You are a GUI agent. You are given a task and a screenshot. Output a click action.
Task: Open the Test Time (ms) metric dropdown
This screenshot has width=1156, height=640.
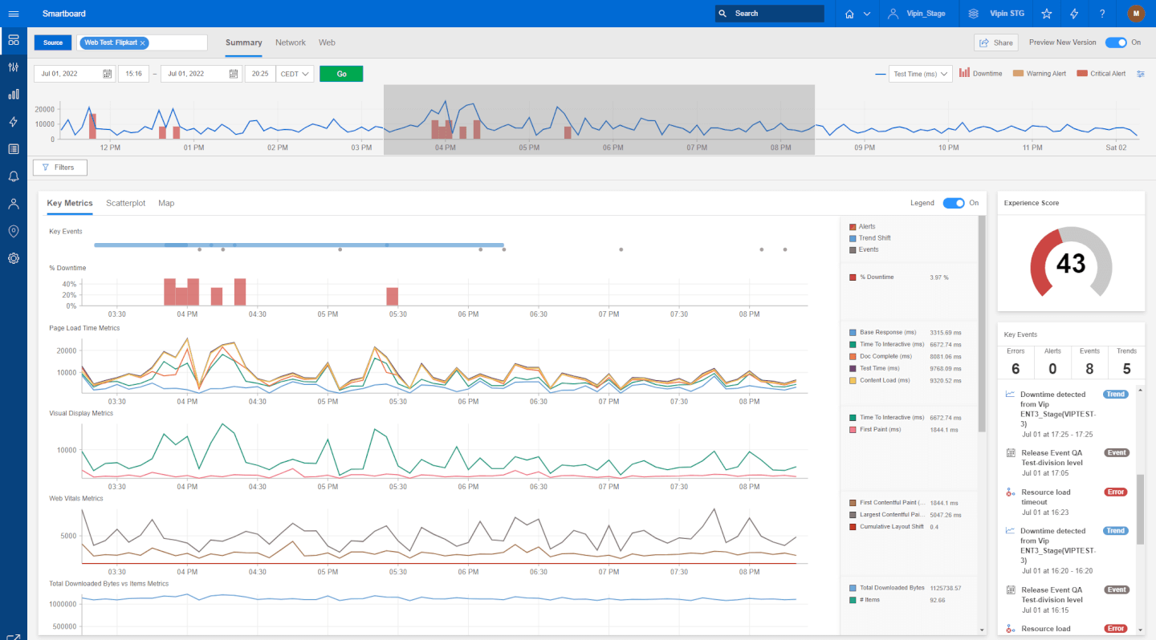(920, 72)
